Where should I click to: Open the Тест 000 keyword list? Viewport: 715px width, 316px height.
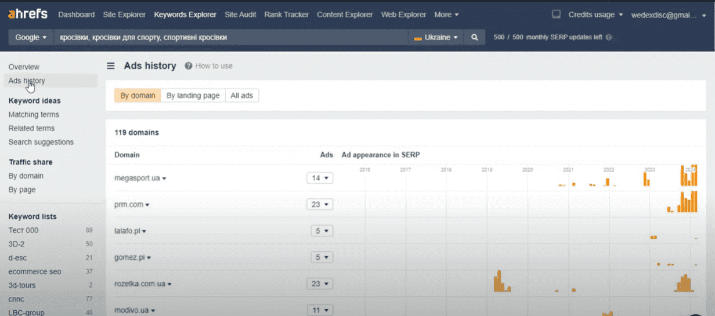click(x=23, y=230)
